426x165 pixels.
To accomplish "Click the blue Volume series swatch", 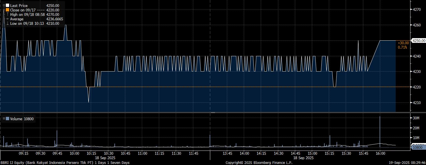I will pos(7,119).
